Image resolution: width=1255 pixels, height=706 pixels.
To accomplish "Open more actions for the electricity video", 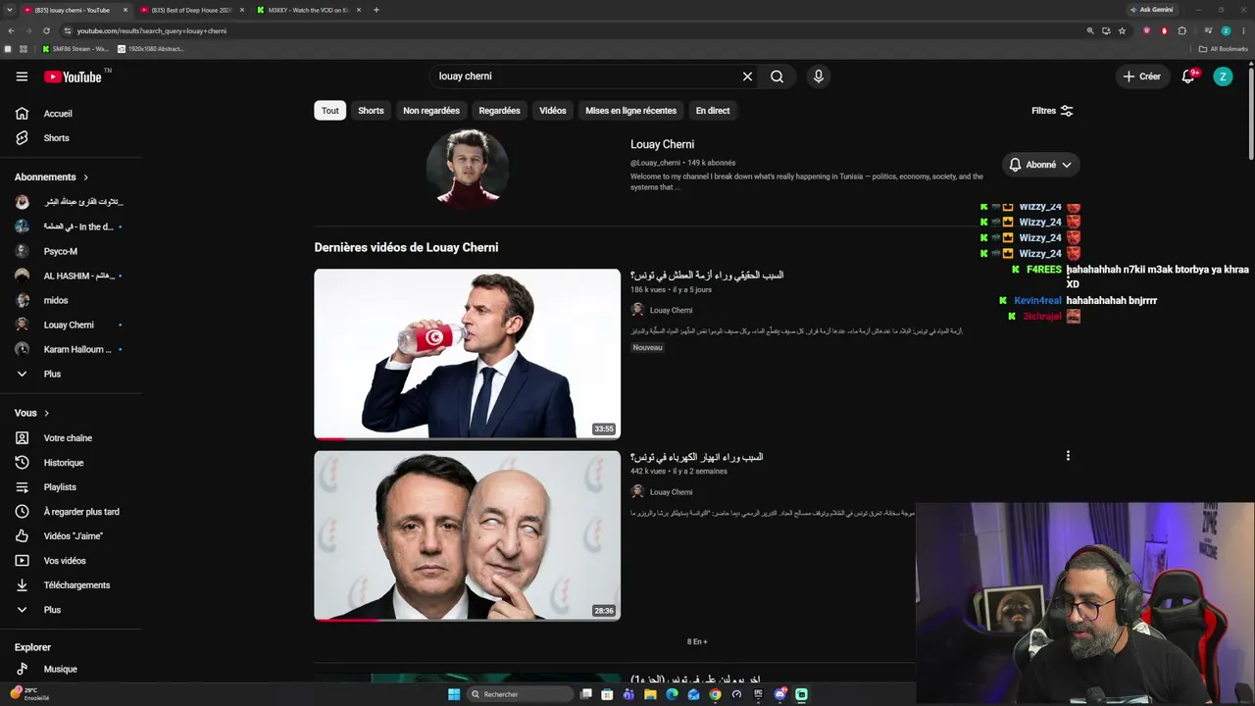I will [1068, 456].
